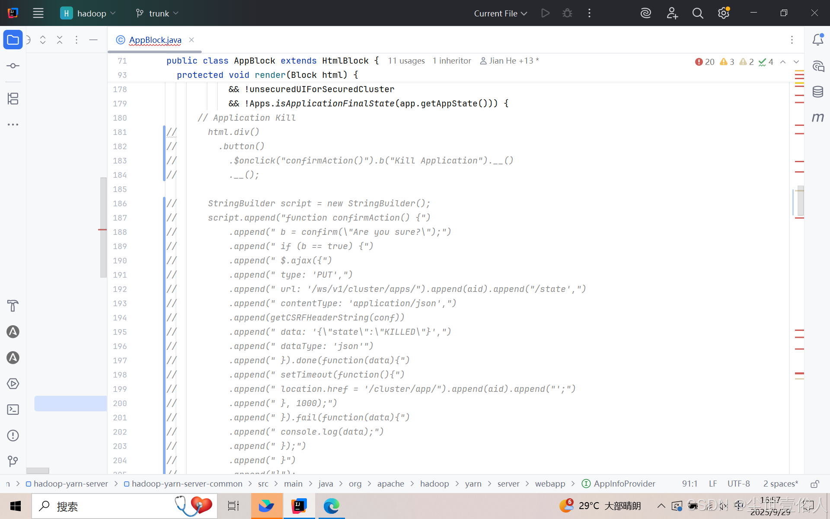Show IDE notifications bell

click(x=817, y=40)
